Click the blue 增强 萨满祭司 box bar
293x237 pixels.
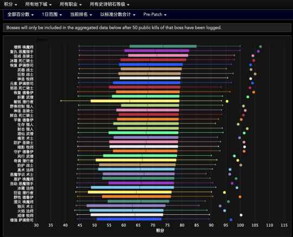coord(129,219)
